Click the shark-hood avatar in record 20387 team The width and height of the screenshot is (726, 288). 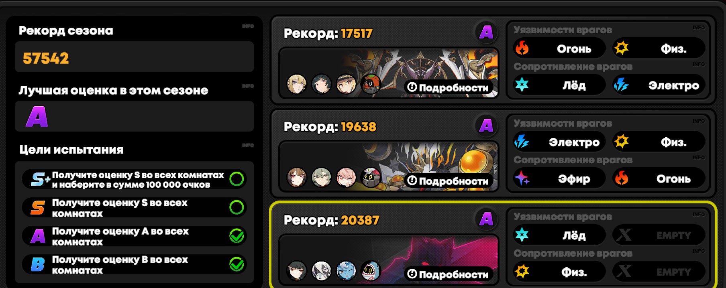click(x=370, y=271)
